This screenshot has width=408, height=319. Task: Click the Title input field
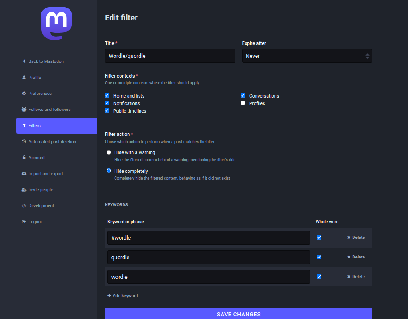[170, 56]
